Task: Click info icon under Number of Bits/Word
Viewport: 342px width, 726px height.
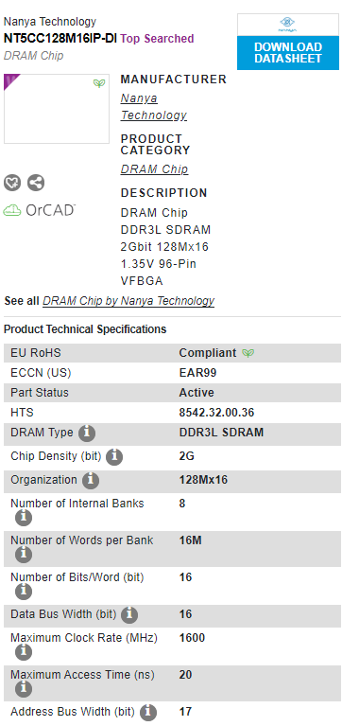Action: 24,592
